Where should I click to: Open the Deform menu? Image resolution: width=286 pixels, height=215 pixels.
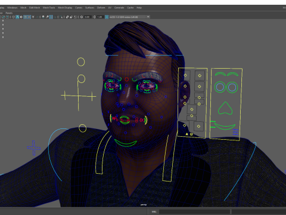[101, 8]
